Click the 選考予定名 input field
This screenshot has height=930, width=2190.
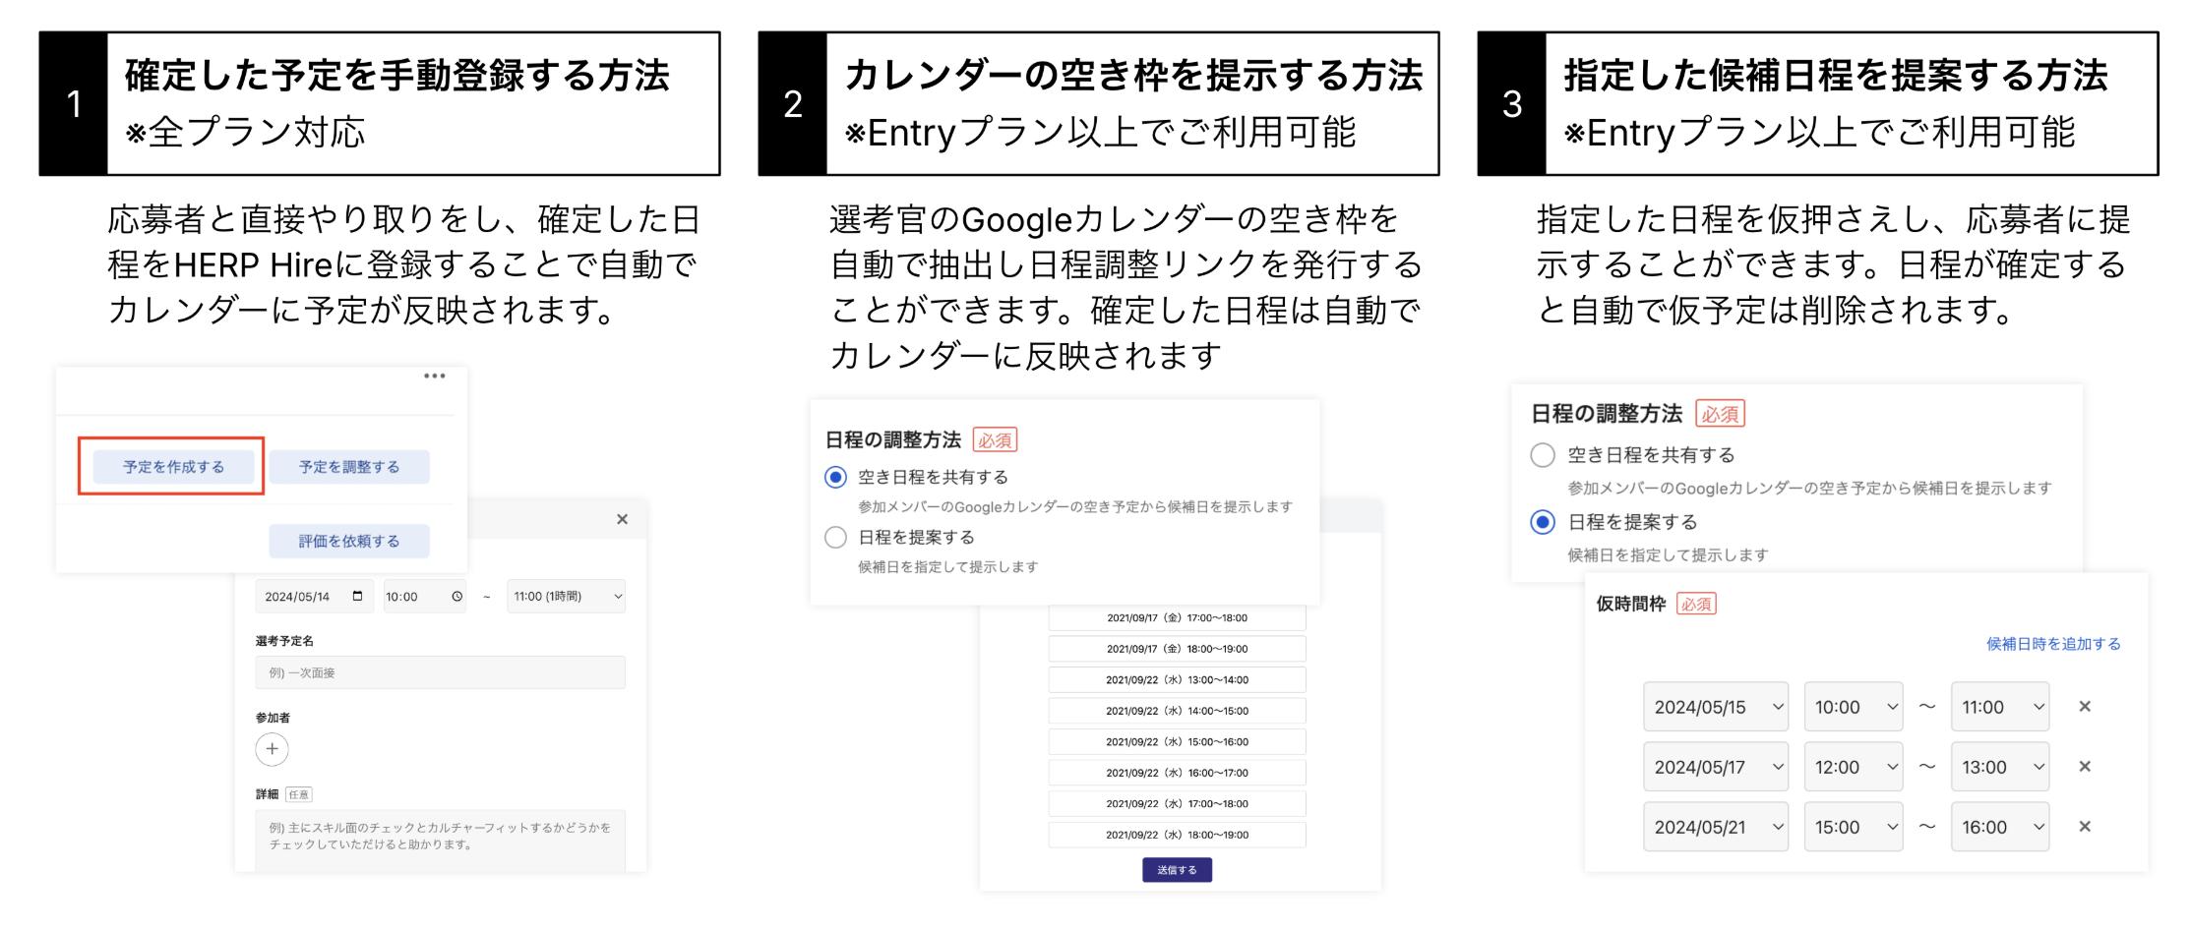click(441, 672)
